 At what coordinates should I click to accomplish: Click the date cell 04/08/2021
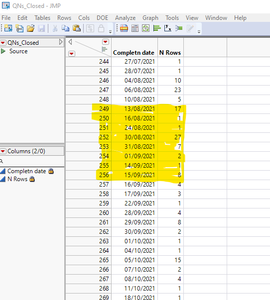[x=135, y=81]
